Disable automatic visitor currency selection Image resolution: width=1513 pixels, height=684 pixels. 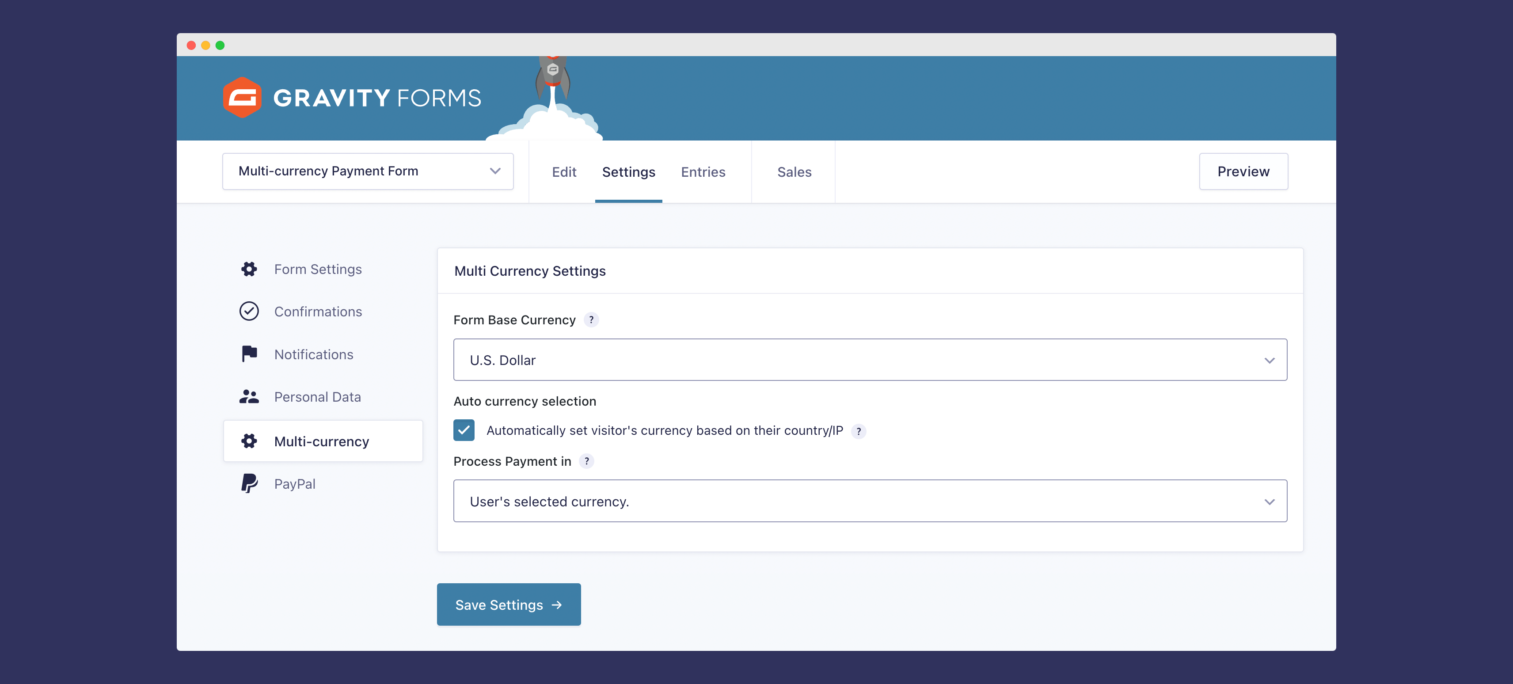(464, 430)
